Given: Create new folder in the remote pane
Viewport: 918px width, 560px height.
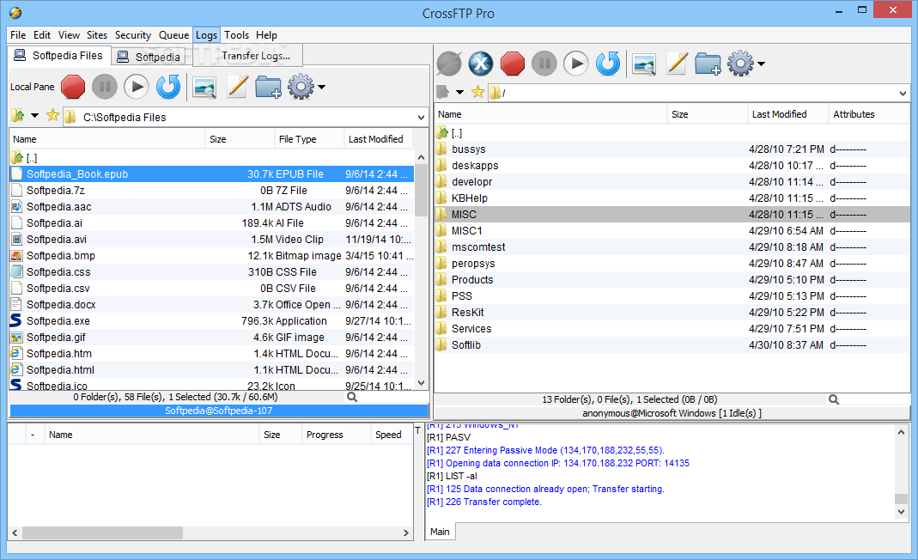Looking at the screenshot, I should pos(708,64).
